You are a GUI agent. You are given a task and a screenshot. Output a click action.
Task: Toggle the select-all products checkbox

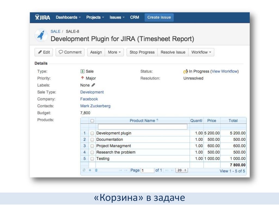tap(92, 121)
